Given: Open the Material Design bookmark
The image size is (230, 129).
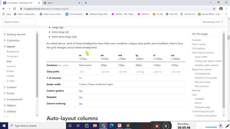Looking at the screenshot, I should tap(97, 14).
